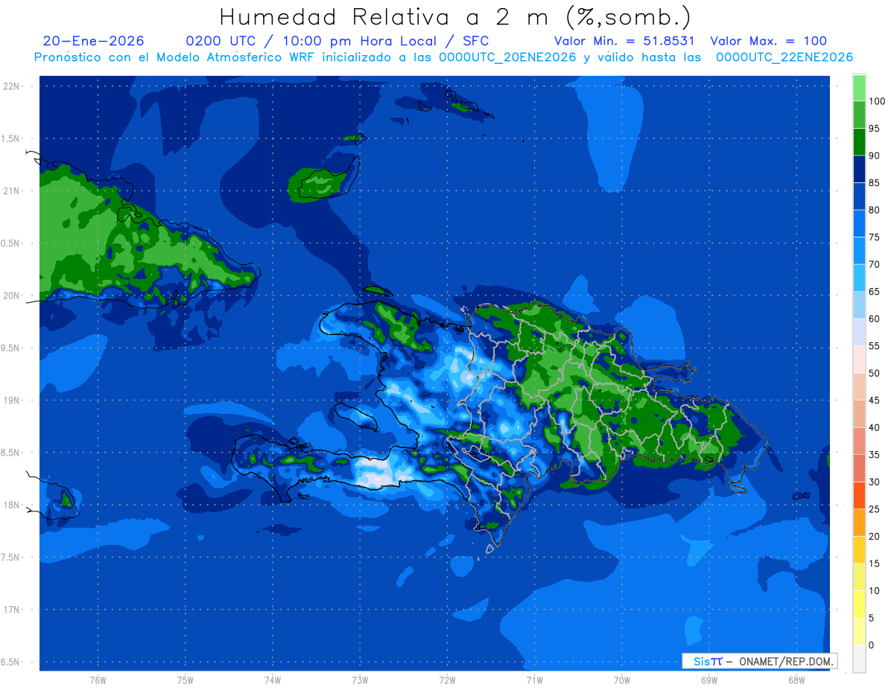Pick the blue 80–85 legend color
894x690 pixels.
click(859, 196)
